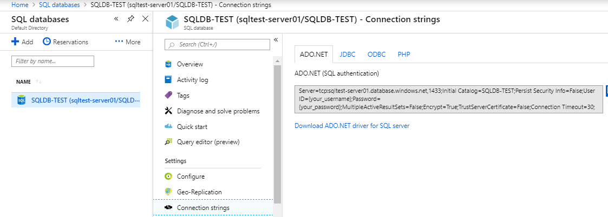Click Settings section heading
Screen dimensions: 608x217
point(175,160)
